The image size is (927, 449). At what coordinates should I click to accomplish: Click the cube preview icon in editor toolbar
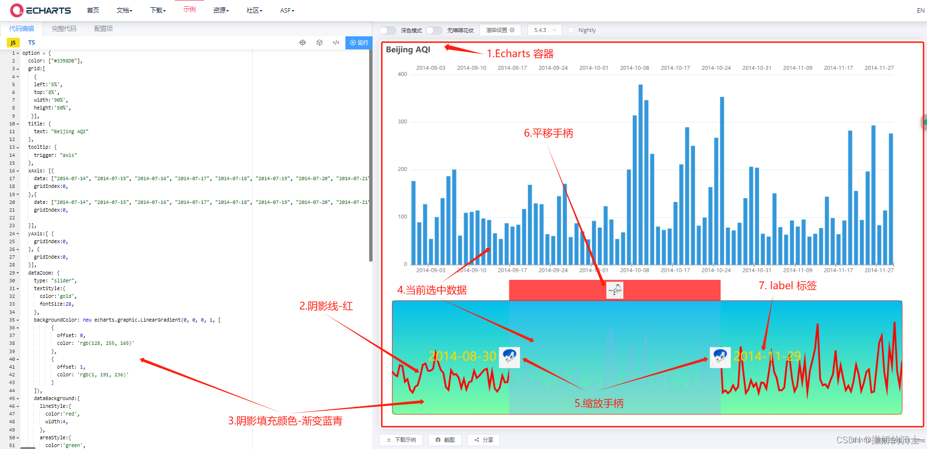click(x=319, y=43)
